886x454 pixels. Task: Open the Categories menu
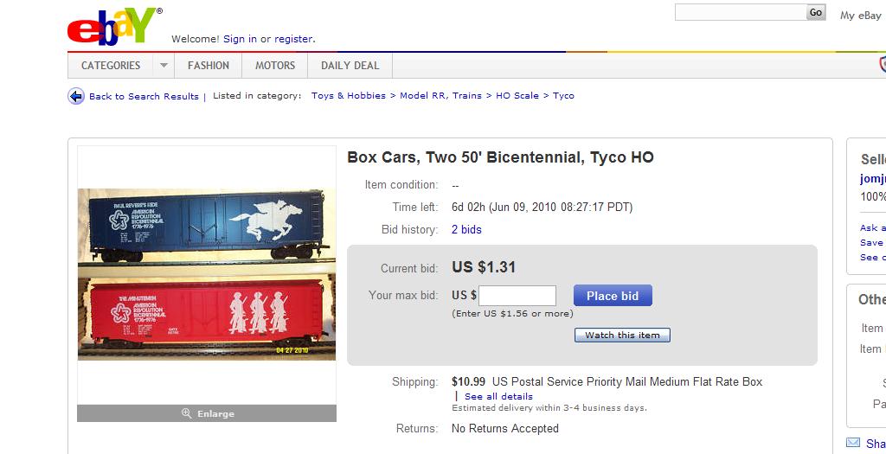pyautogui.click(x=111, y=66)
